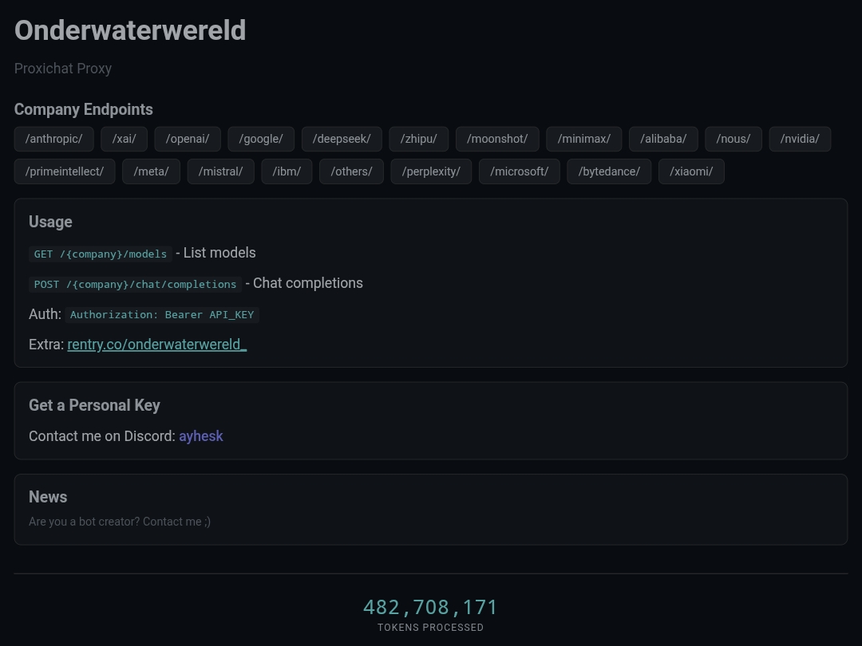
Task: Open the /openai/ endpoint chip
Action: pos(188,139)
